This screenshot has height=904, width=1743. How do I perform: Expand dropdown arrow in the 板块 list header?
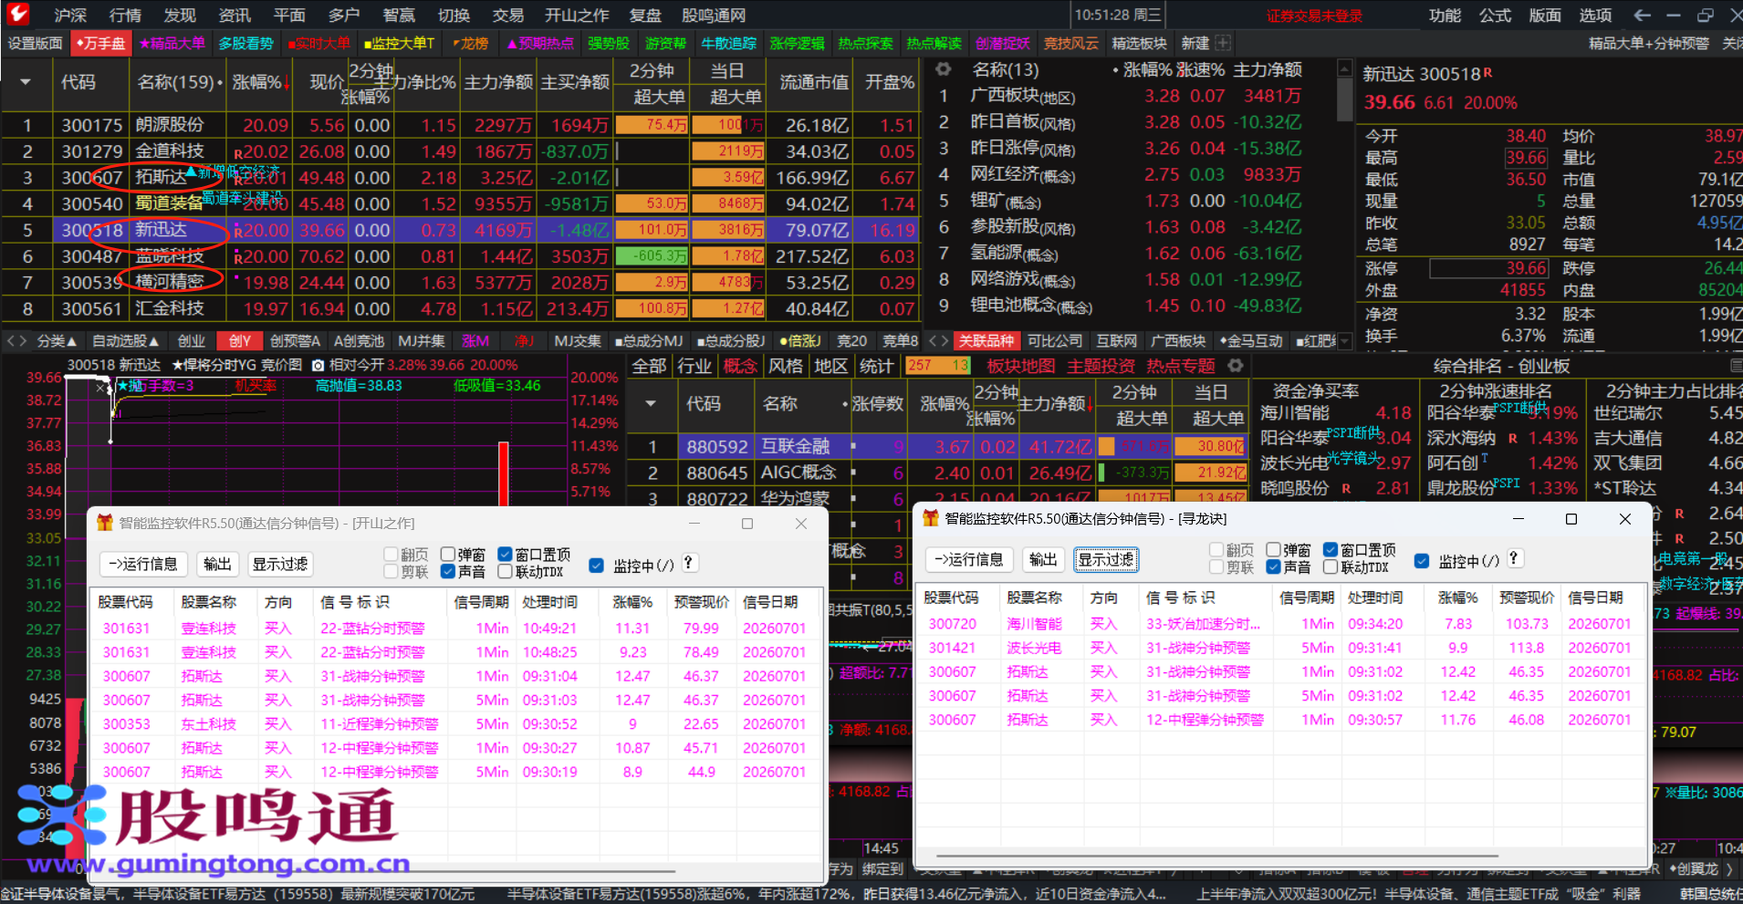[x=651, y=403]
